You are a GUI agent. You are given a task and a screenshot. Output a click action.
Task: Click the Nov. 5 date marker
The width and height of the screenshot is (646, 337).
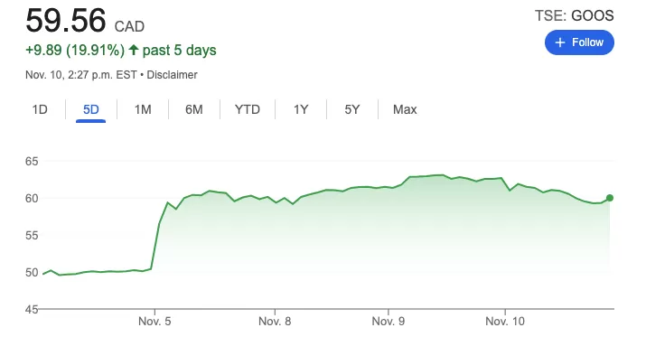tap(154, 322)
